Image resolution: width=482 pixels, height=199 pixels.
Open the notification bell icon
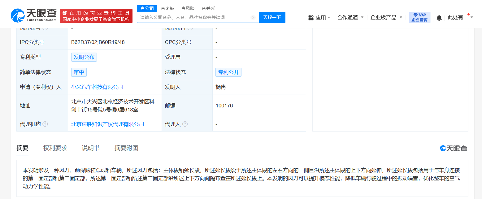pos(439,18)
